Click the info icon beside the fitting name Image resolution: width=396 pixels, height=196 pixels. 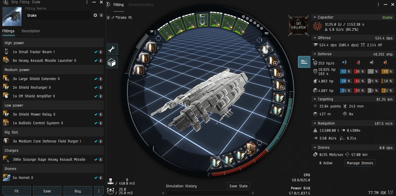pos(101,15)
